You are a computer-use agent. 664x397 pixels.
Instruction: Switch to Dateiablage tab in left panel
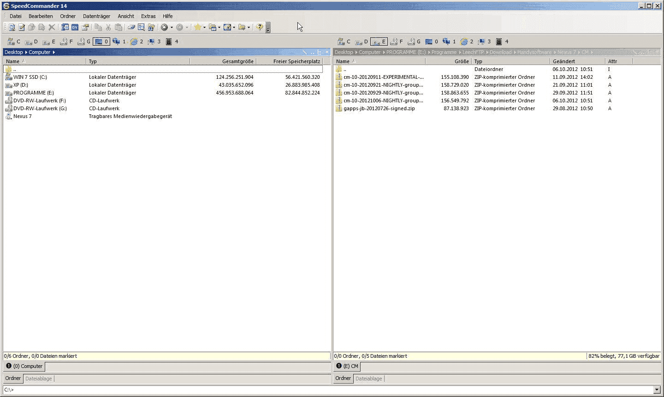pyautogui.click(x=39, y=379)
